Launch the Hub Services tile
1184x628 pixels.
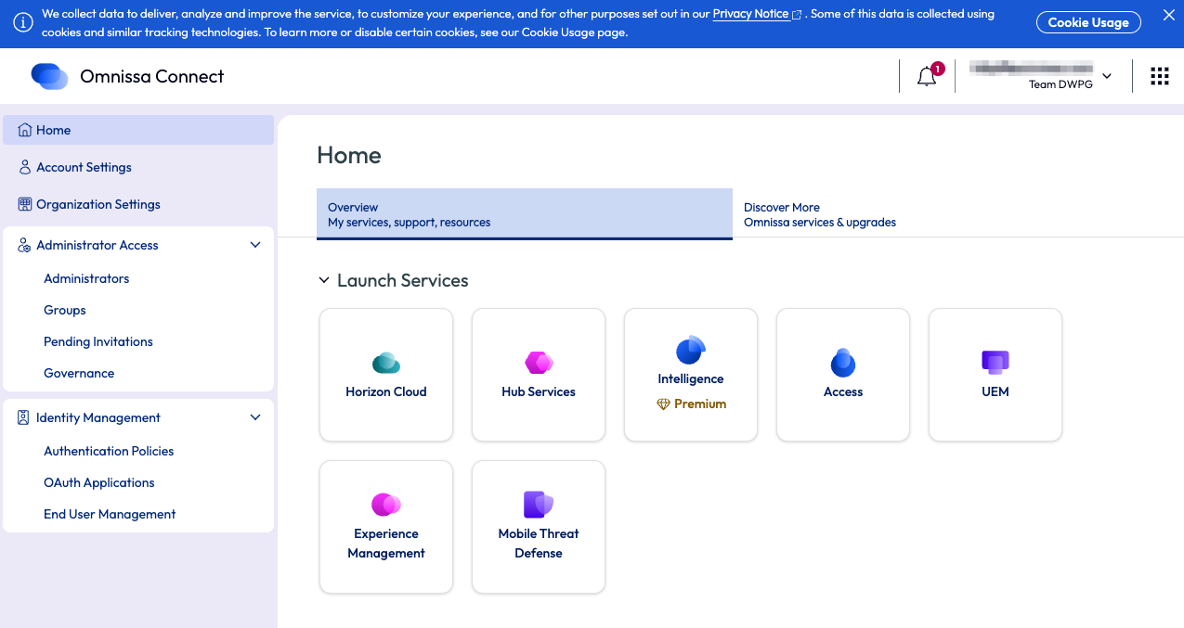[x=539, y=375]
